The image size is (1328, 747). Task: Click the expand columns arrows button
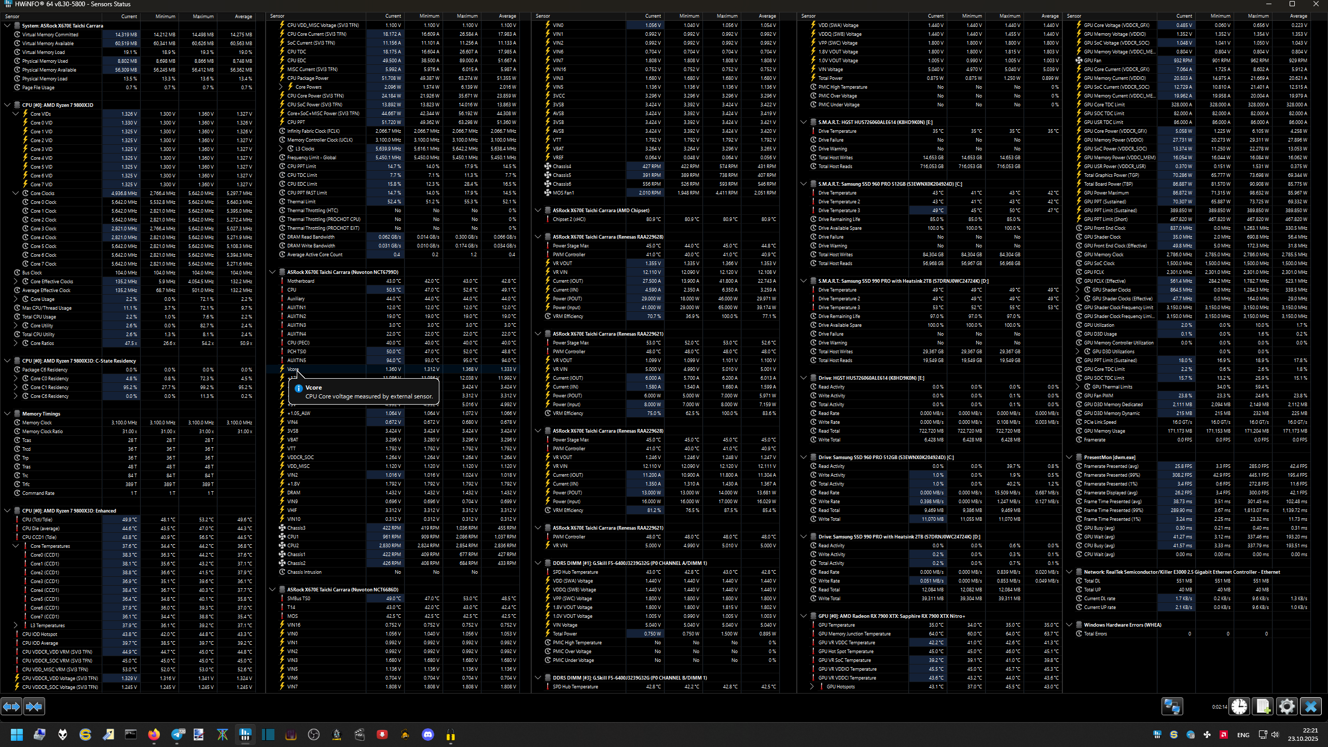11,707
